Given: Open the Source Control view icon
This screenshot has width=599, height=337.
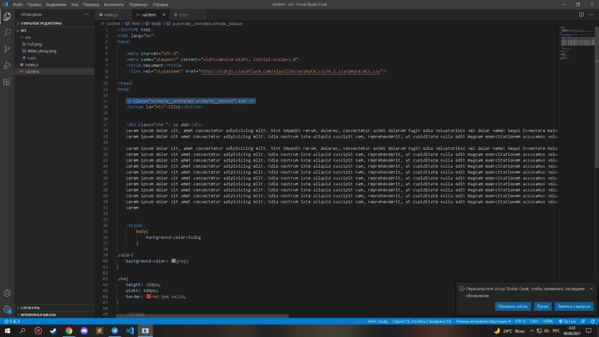Looking at the screenshot, I should (x=7, y=49).
